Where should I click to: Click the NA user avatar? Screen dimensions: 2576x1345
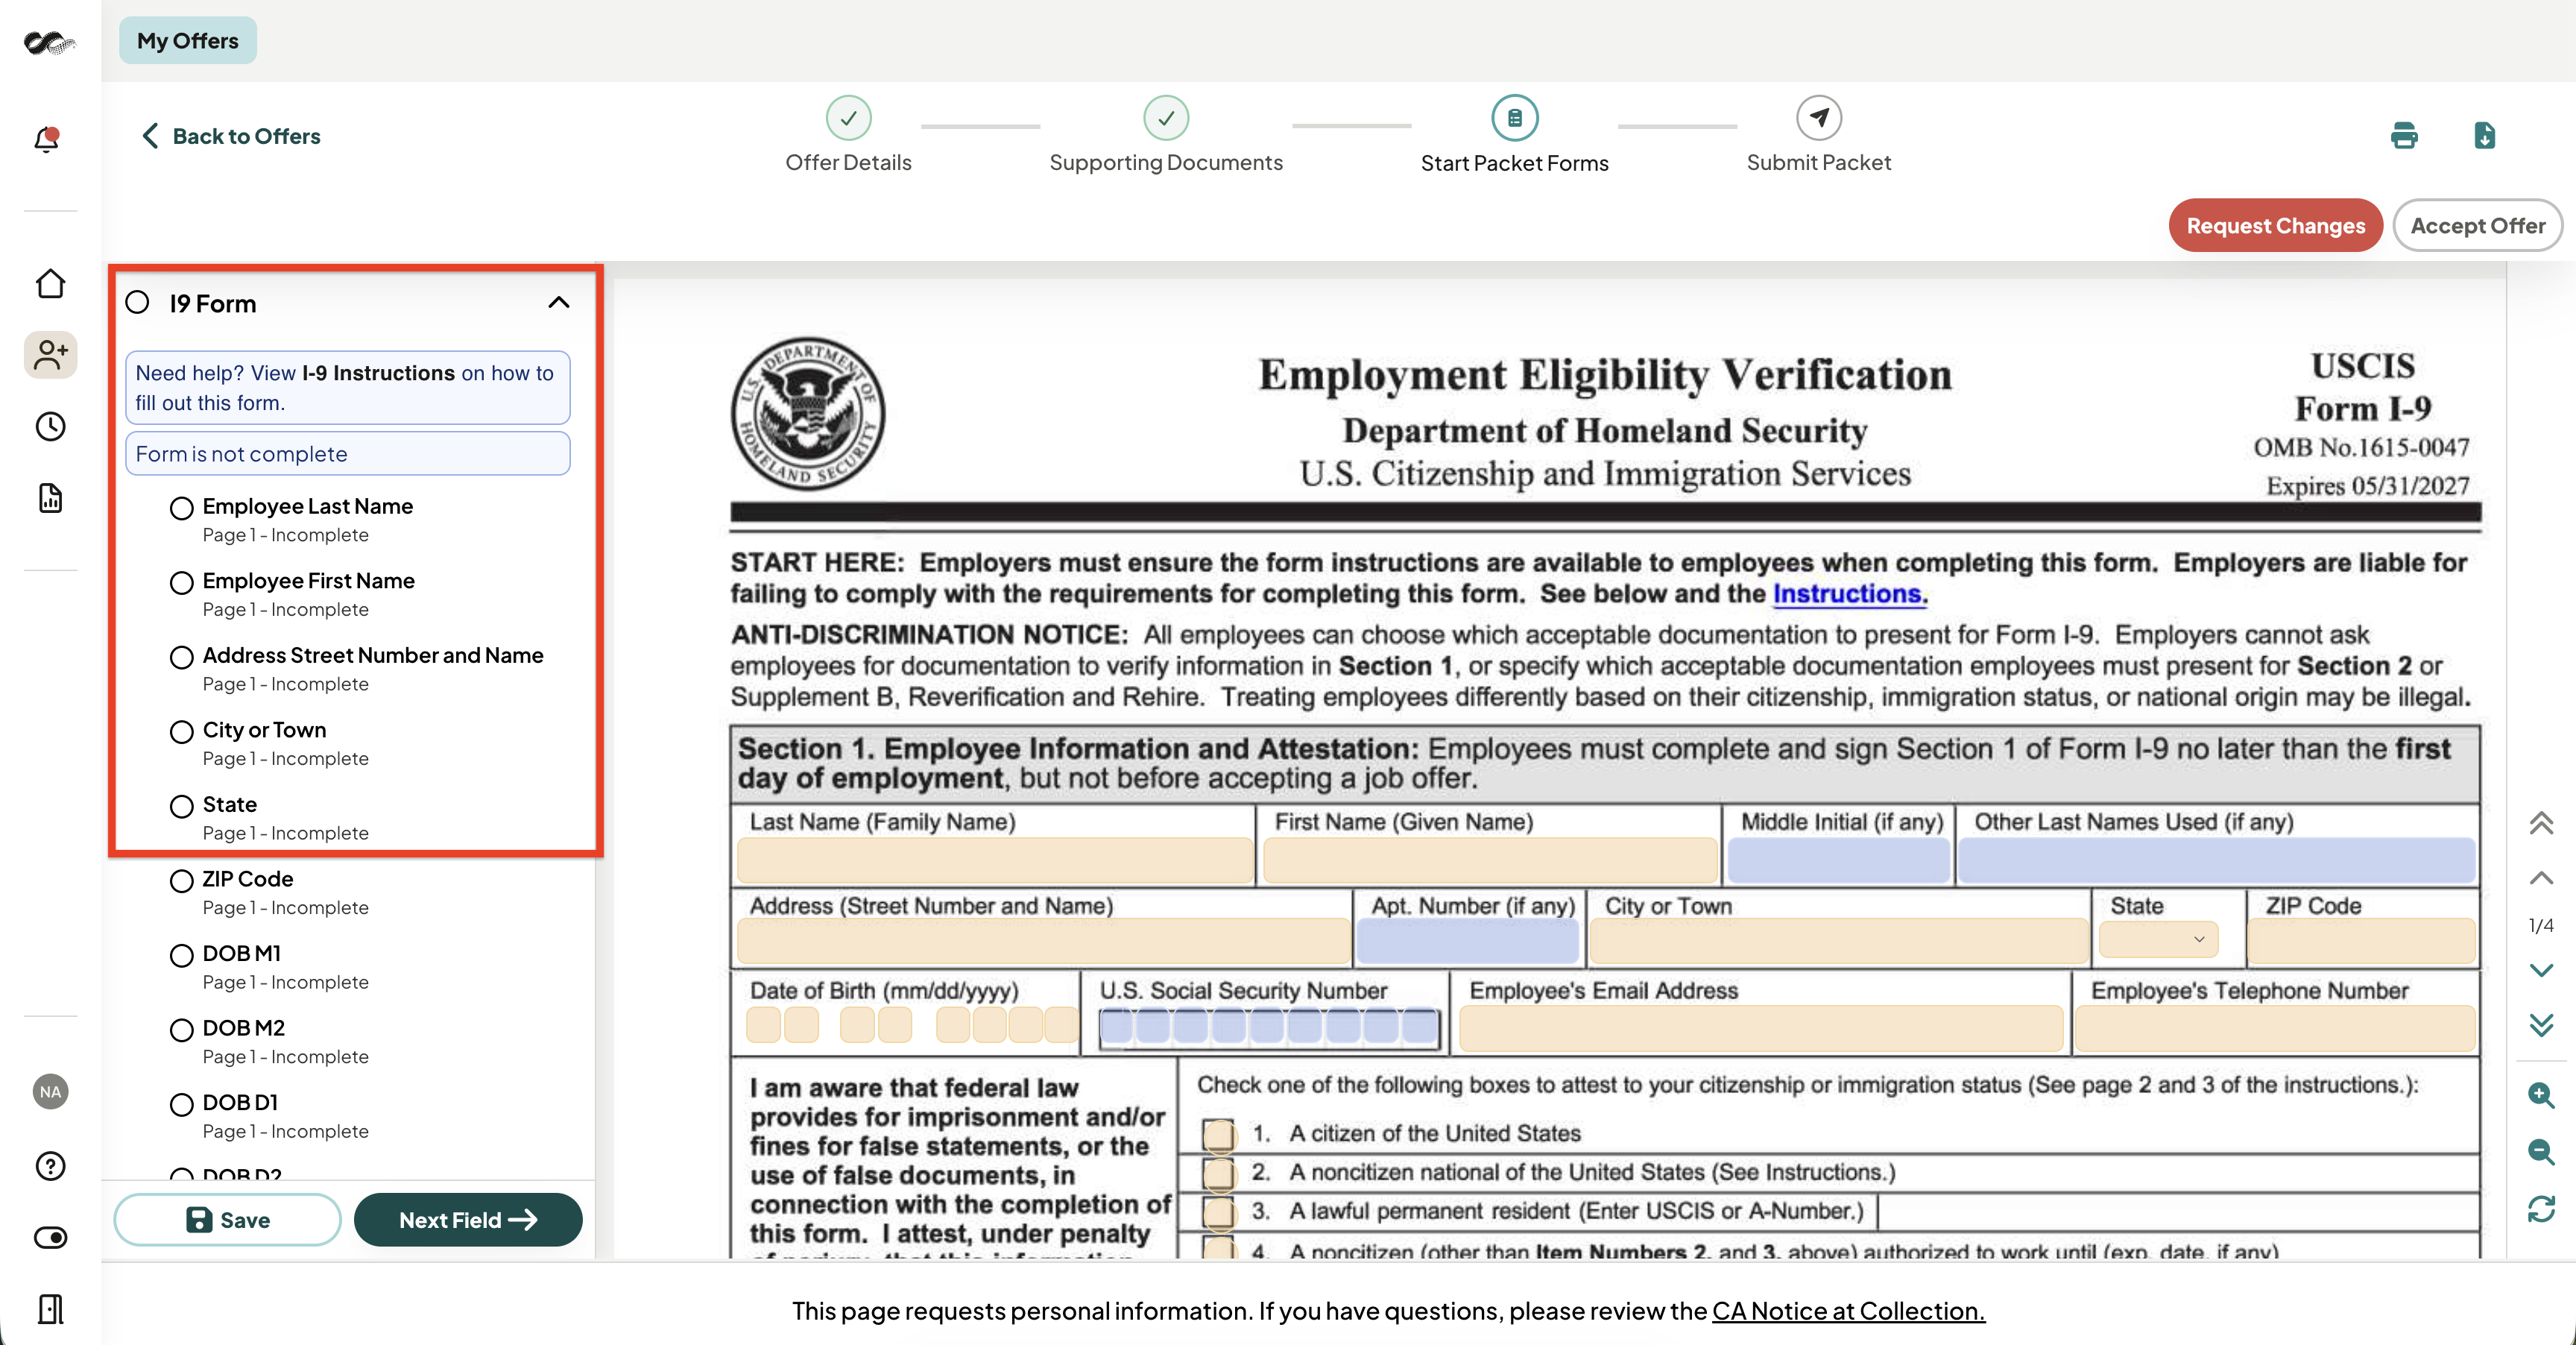(50, 1092)
